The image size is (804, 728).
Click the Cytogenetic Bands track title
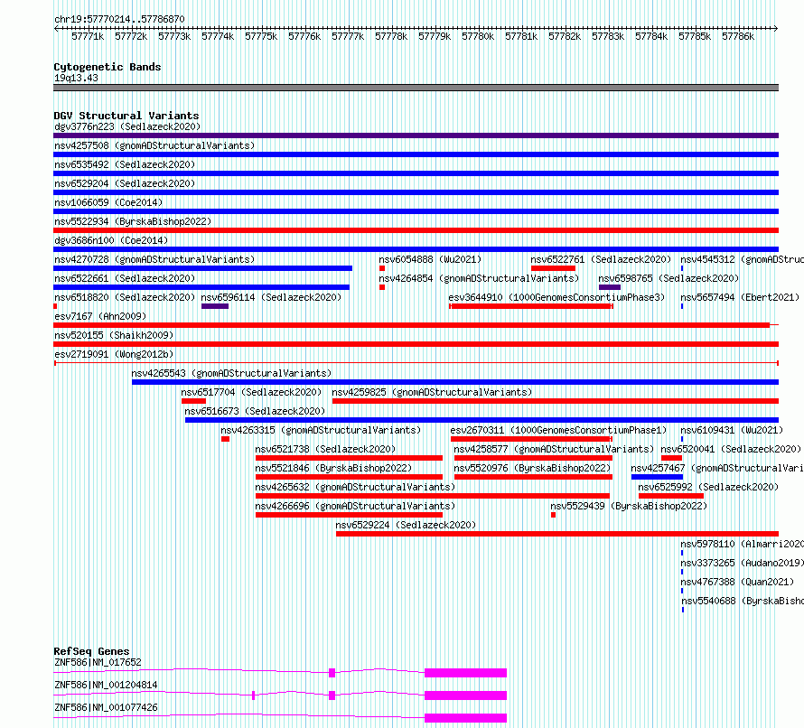tap(108, 67)
